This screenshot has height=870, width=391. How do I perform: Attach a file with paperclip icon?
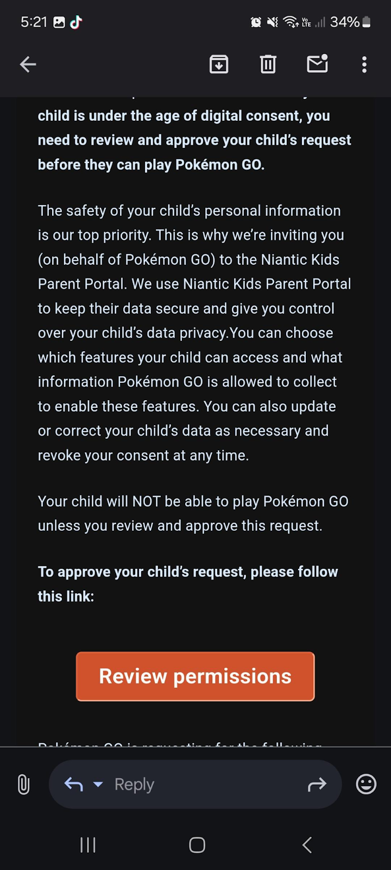pyautogui.click(x=23, y=785)
